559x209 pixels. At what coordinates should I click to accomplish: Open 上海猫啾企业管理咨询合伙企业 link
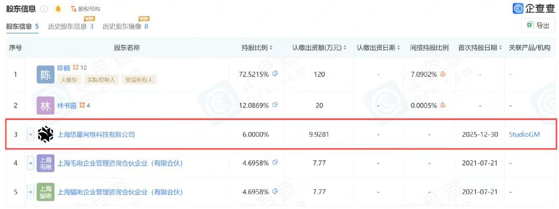click(x=120, y=192)
